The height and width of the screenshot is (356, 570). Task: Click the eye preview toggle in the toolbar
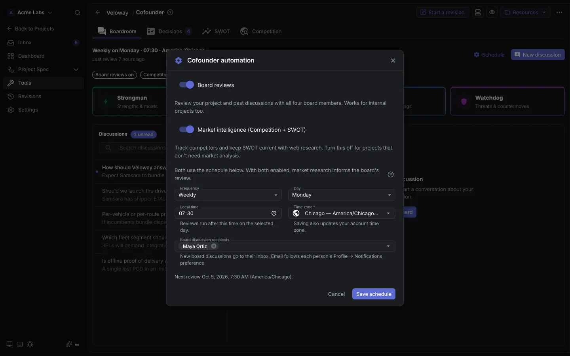(x=492, y=12)
